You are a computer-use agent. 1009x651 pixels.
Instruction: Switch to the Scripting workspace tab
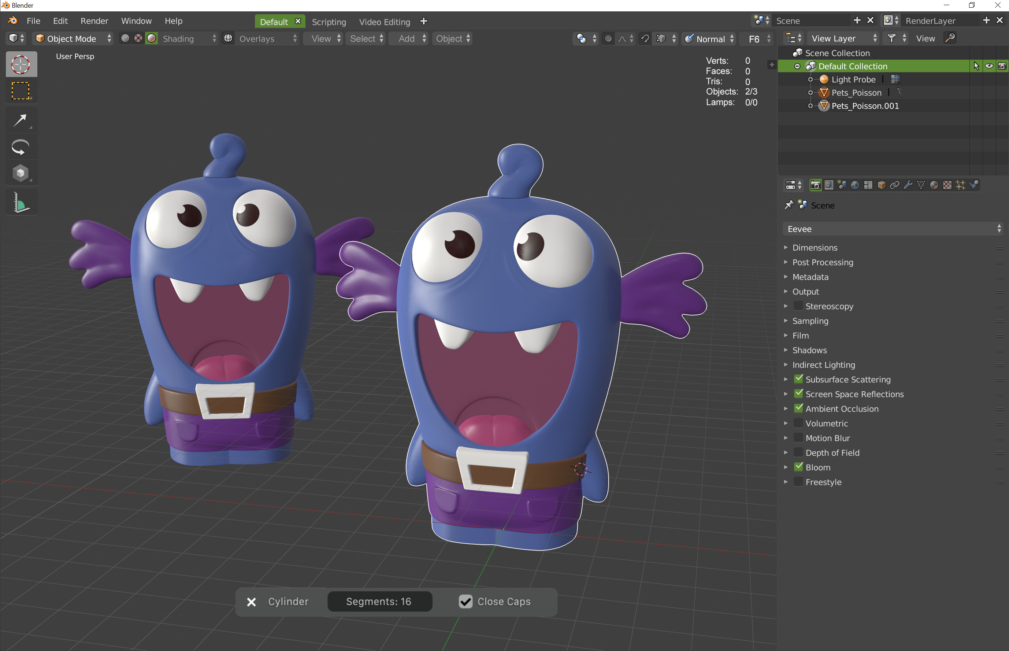click(329, 22)
